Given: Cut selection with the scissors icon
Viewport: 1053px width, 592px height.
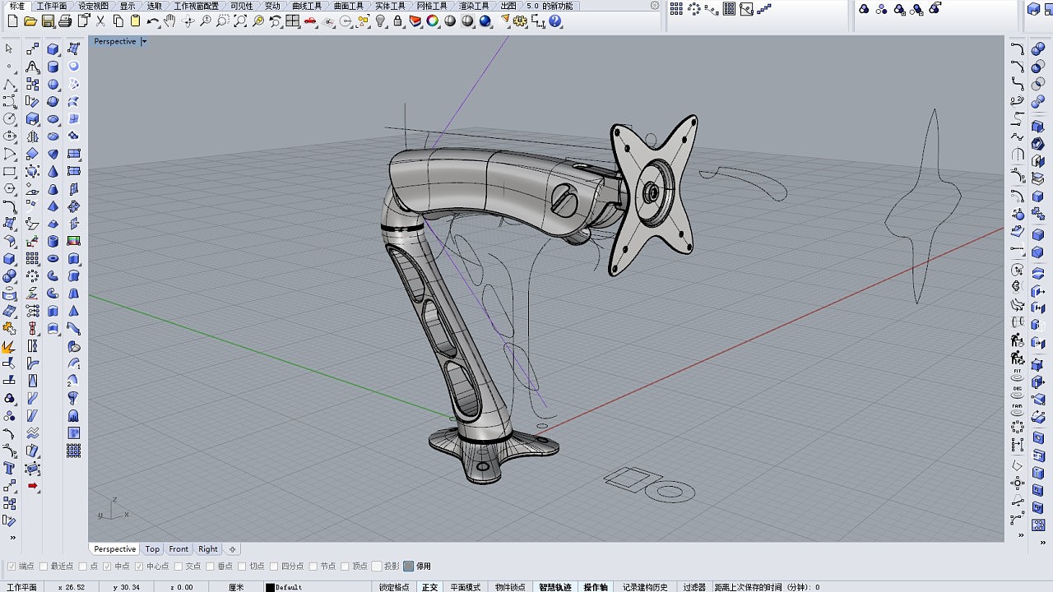Looking at the screenshot, I should click(x=100, y=21).
